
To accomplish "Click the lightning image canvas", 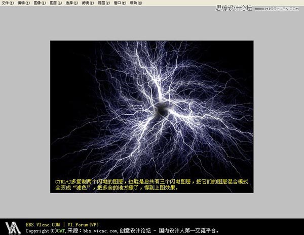I will (152, 117).
